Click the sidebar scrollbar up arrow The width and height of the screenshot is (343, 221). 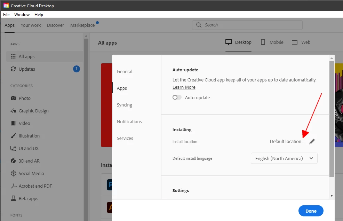click(x=86, y=35)
